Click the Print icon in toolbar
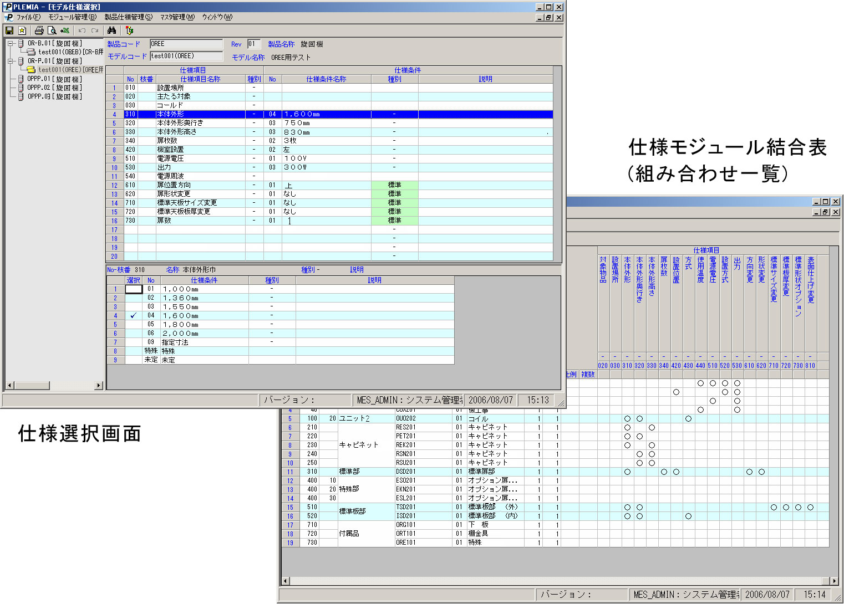The image size is (844, 604). point(39,30)
